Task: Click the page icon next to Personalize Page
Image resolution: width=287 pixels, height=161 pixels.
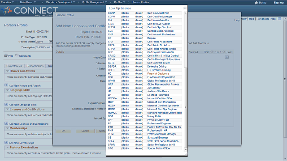Action: pyautogui.click(x=280, y=19)
